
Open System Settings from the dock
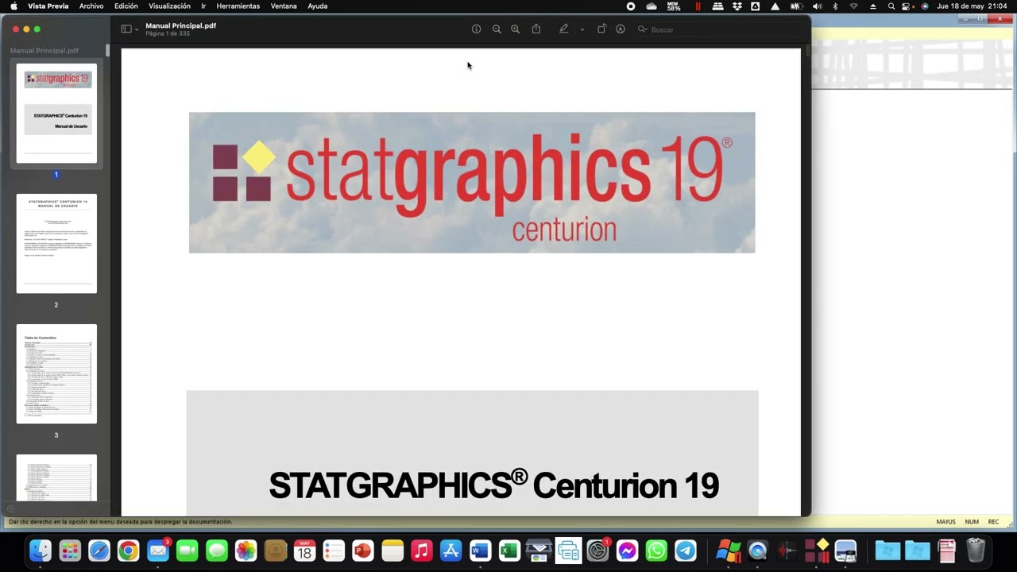pyautogui.click(x=597, y=551)
